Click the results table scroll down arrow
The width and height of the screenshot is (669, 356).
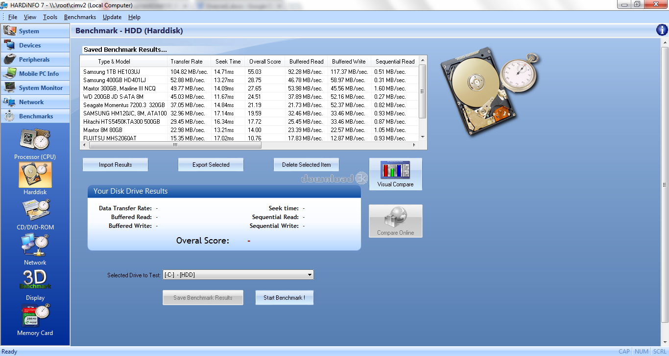click(x=423, y=137)
